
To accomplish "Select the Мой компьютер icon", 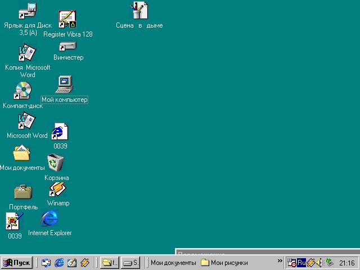I will pos(64,84).
